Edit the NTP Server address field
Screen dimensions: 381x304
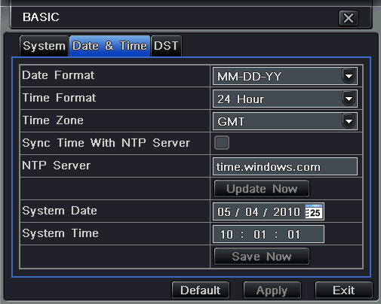285,166
